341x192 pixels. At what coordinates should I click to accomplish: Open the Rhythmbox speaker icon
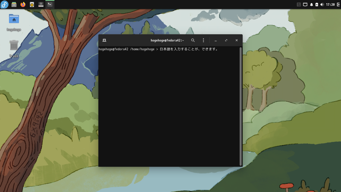(x=32, y=4)
